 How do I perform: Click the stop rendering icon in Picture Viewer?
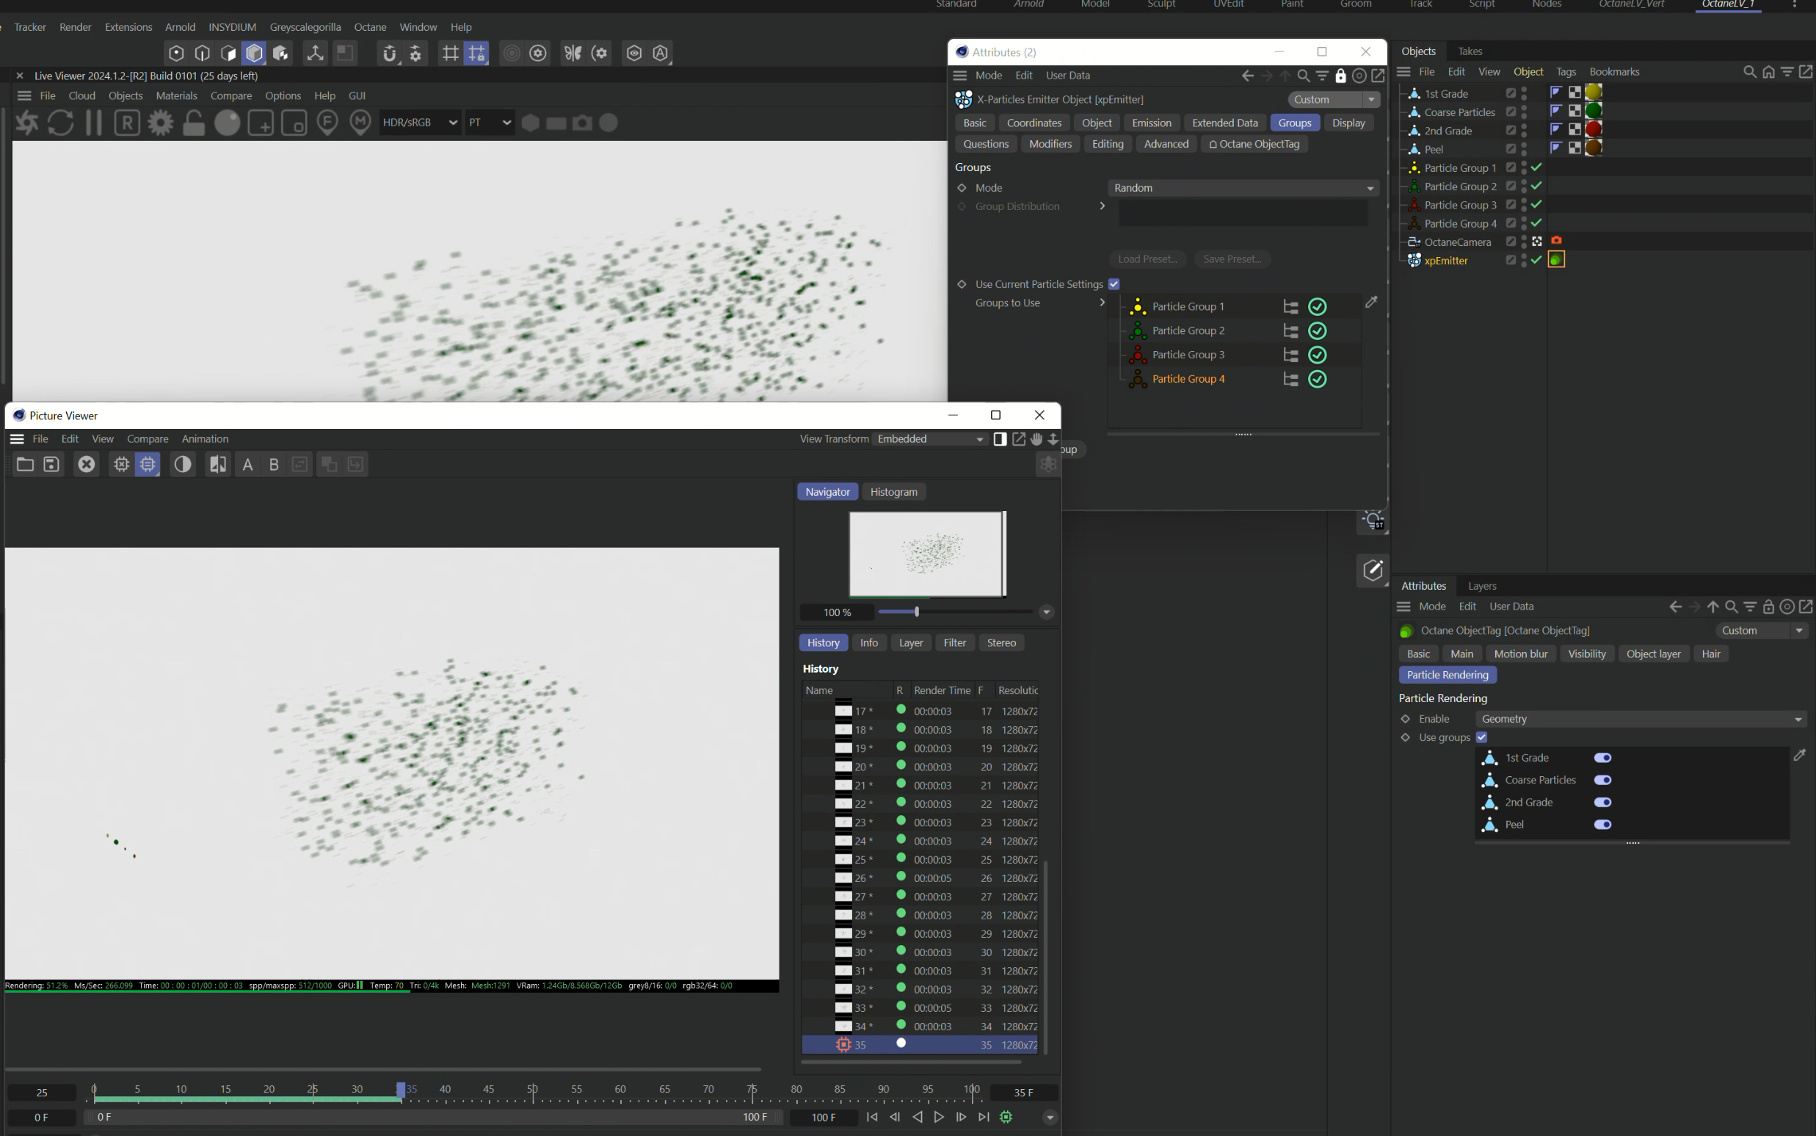click(x=87, y=464)
